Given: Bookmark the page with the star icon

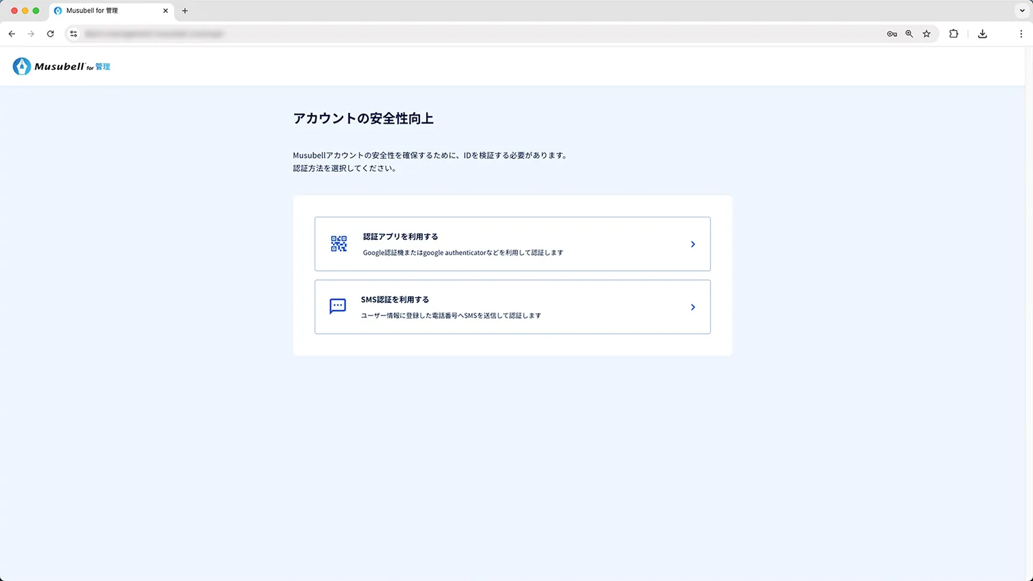Looking at the screenshot, I should [x=927, y=33].
